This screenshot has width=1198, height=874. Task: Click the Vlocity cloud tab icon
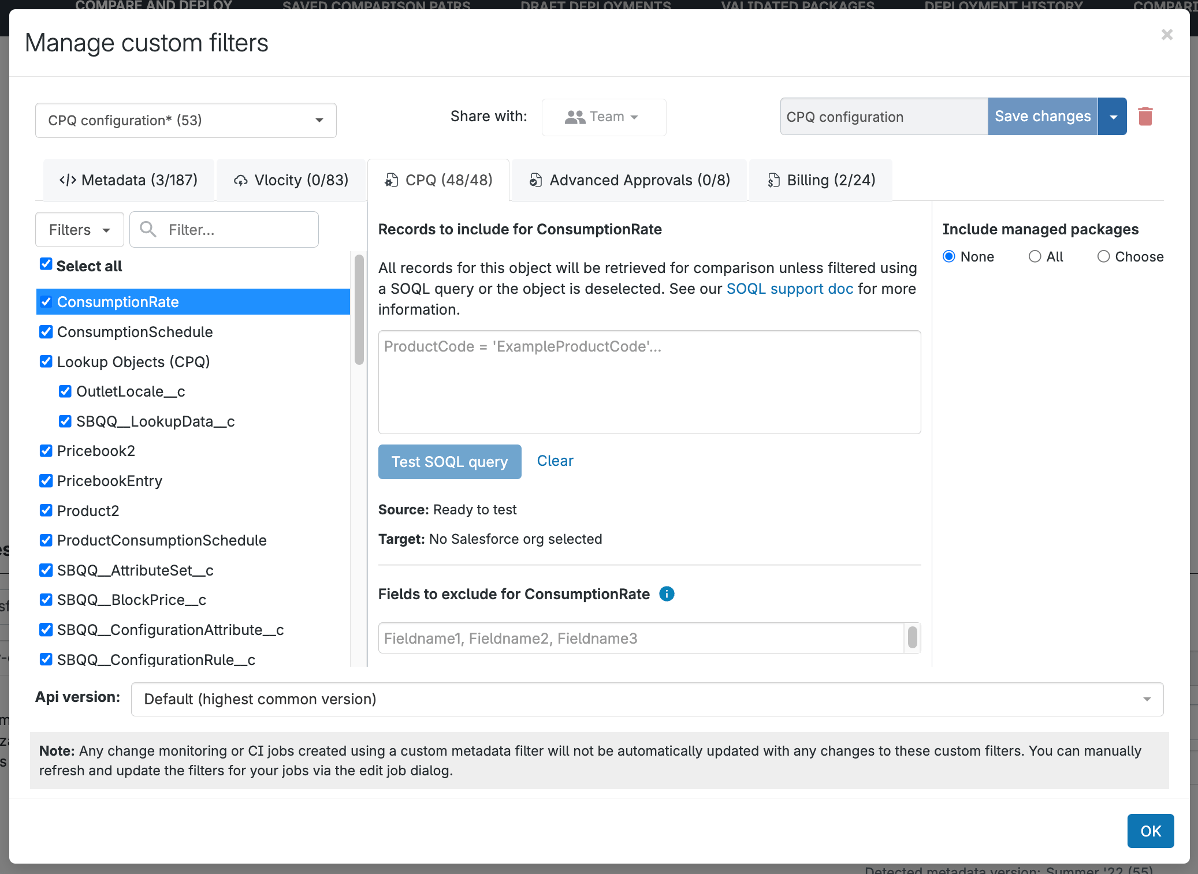240,181
